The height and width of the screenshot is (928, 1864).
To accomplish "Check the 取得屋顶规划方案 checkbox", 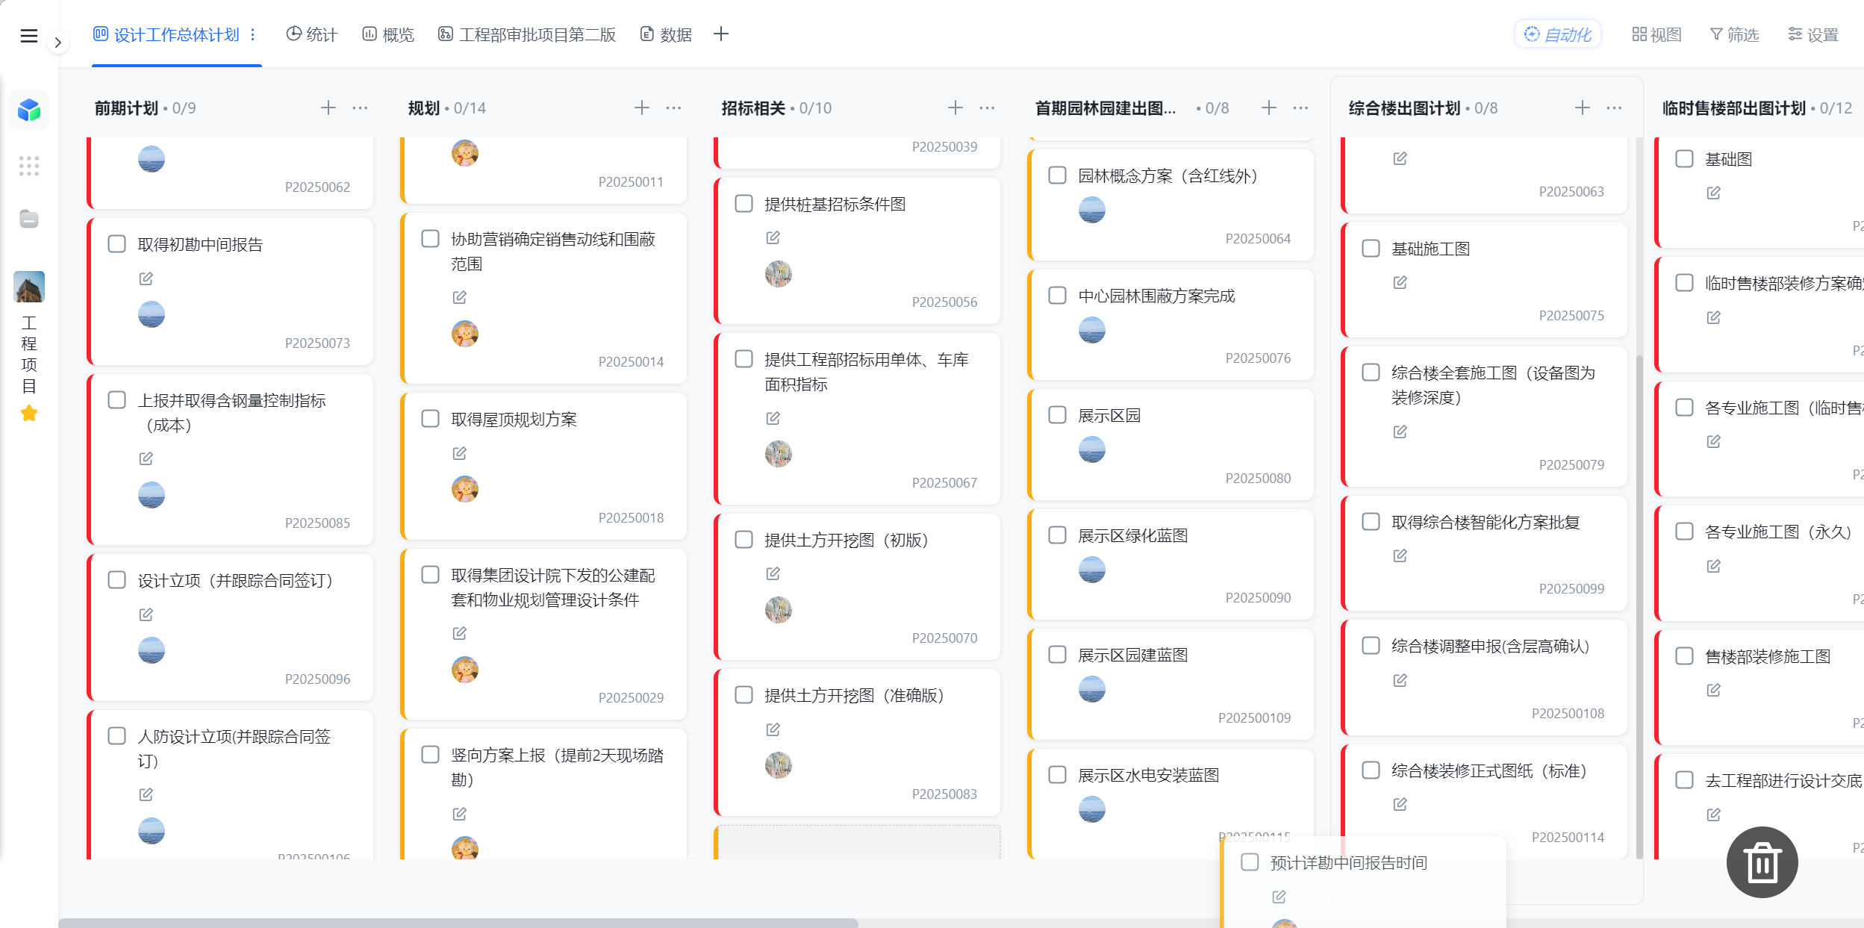I will point(430,419).
